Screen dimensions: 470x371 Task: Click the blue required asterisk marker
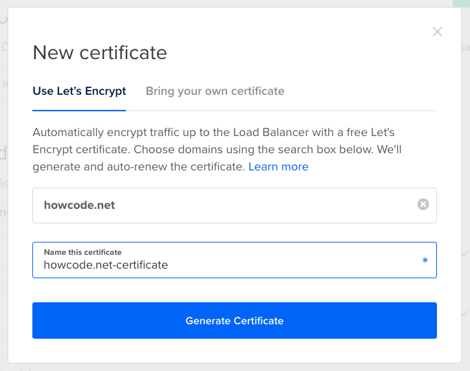tap(425, 261)
